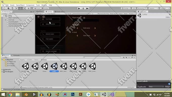The image size is (172, 97).
Task: Select the Lobby scene asset
Action: point(54,67)
